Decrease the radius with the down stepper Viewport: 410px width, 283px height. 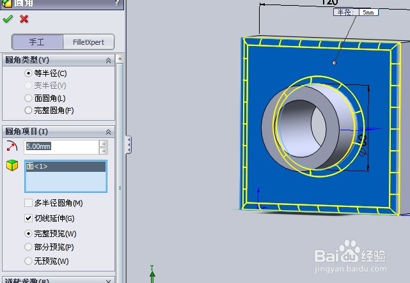pos(104,151)
